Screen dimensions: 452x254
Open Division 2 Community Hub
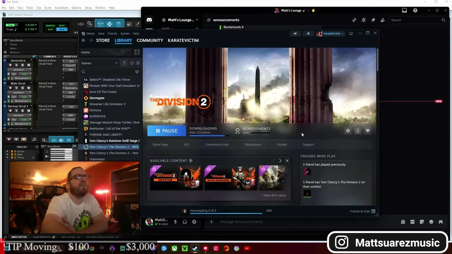pyautogui.click(x=217, y=145)
